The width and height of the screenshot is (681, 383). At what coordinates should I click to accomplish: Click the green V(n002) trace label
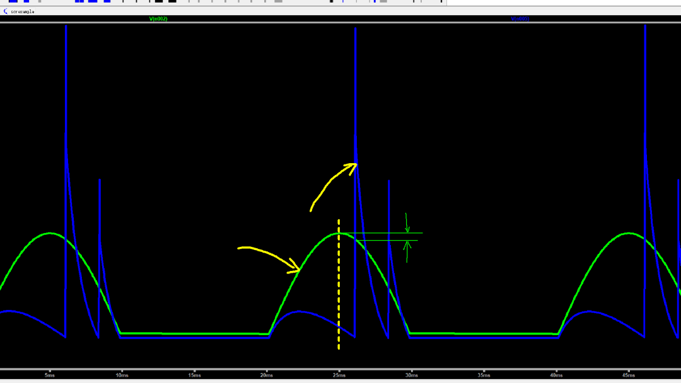(x=158, y=19)
